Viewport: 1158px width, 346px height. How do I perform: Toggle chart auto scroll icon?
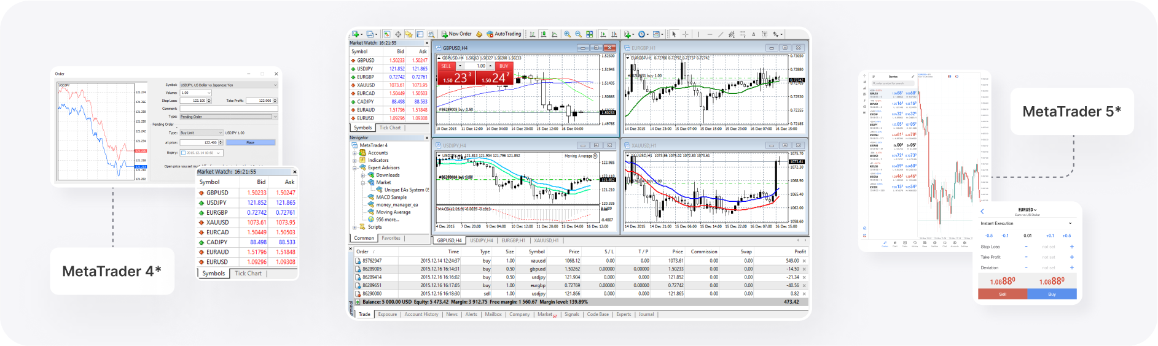pos(603,34)
